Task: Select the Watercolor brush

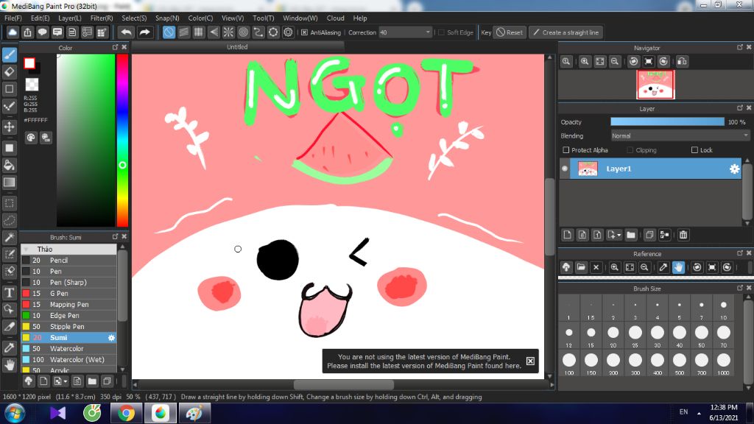Action: coord(68,348)
